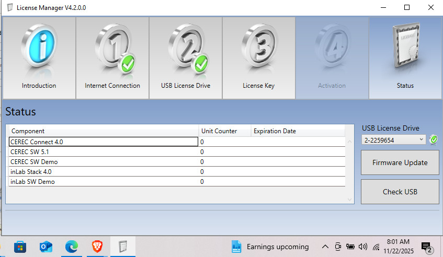Open the notification center icon
The width and height of the screenshot is (443, 257).
(427, 248)
